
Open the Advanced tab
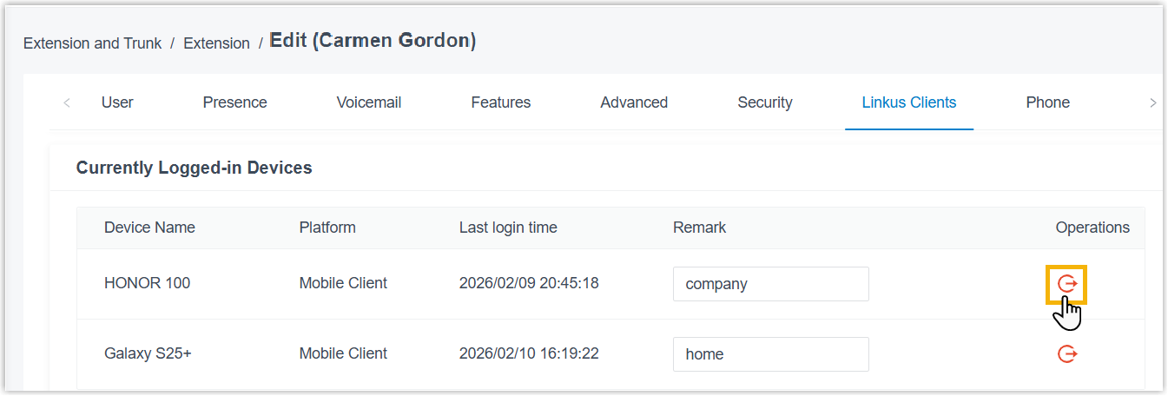634,102
